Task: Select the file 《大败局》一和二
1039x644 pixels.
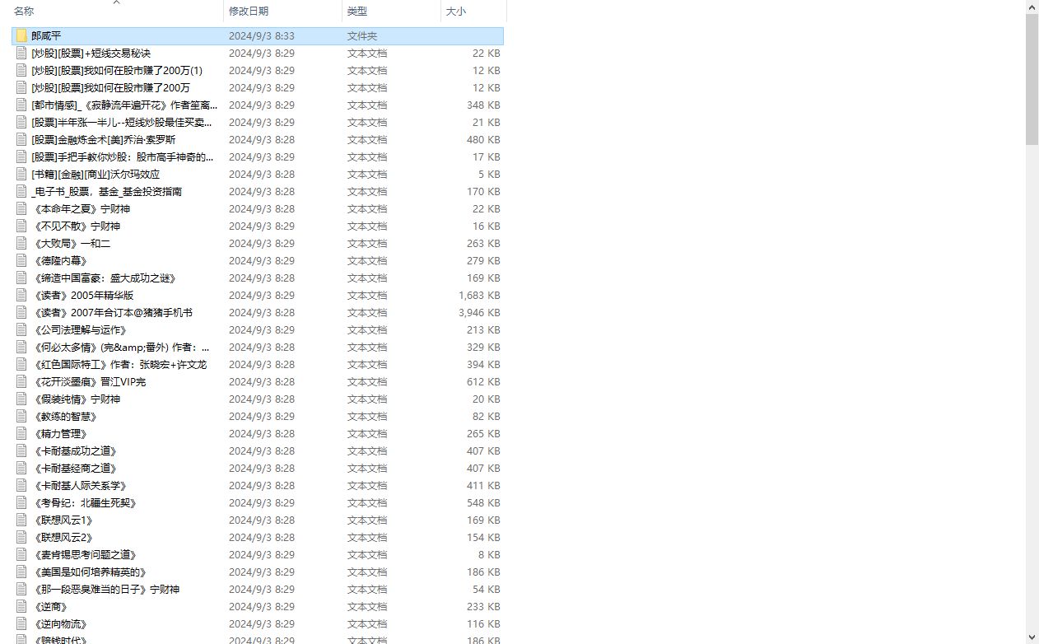Action: click(x=258, y=243)
